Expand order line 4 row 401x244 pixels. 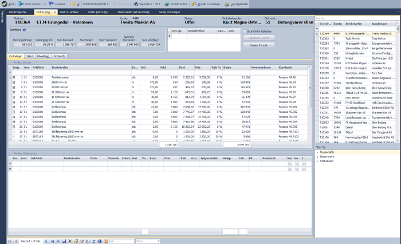(14, 82)
